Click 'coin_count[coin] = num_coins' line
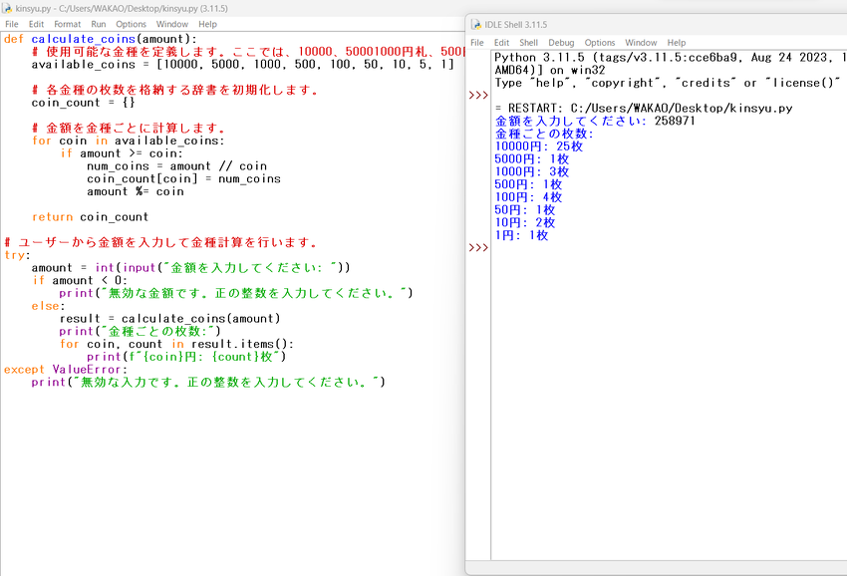The height and width of the screenshot is (576, 847). tap(183, 178)
